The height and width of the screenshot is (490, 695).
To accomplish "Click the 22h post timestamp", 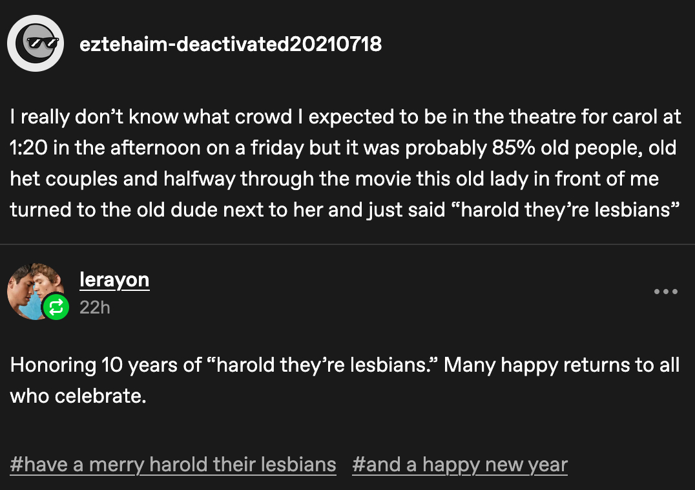I will click(94, 307).
